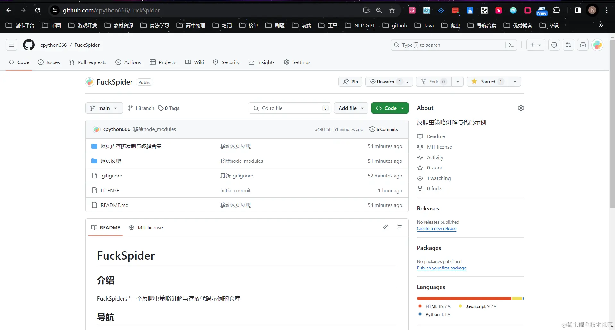Open the Wiki tab
Viewport: 615px width, 330px height.
point(195,62)
